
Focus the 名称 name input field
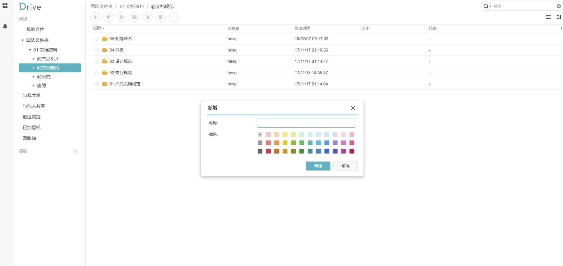306,123
